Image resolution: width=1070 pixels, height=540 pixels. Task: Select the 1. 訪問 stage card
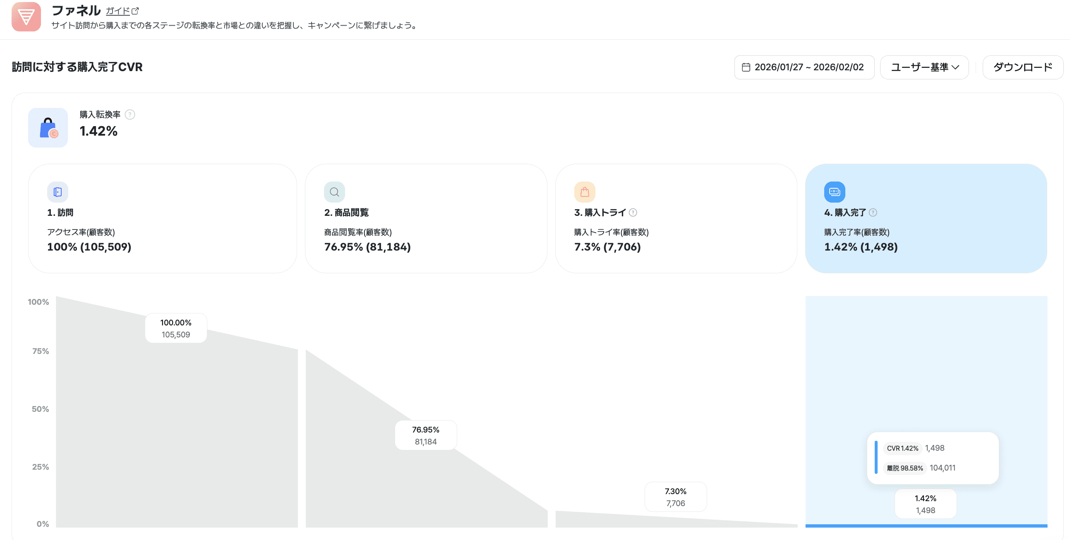[163, 218]
